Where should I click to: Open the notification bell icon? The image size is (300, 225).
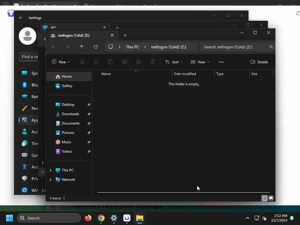click(x=292, y=218)
